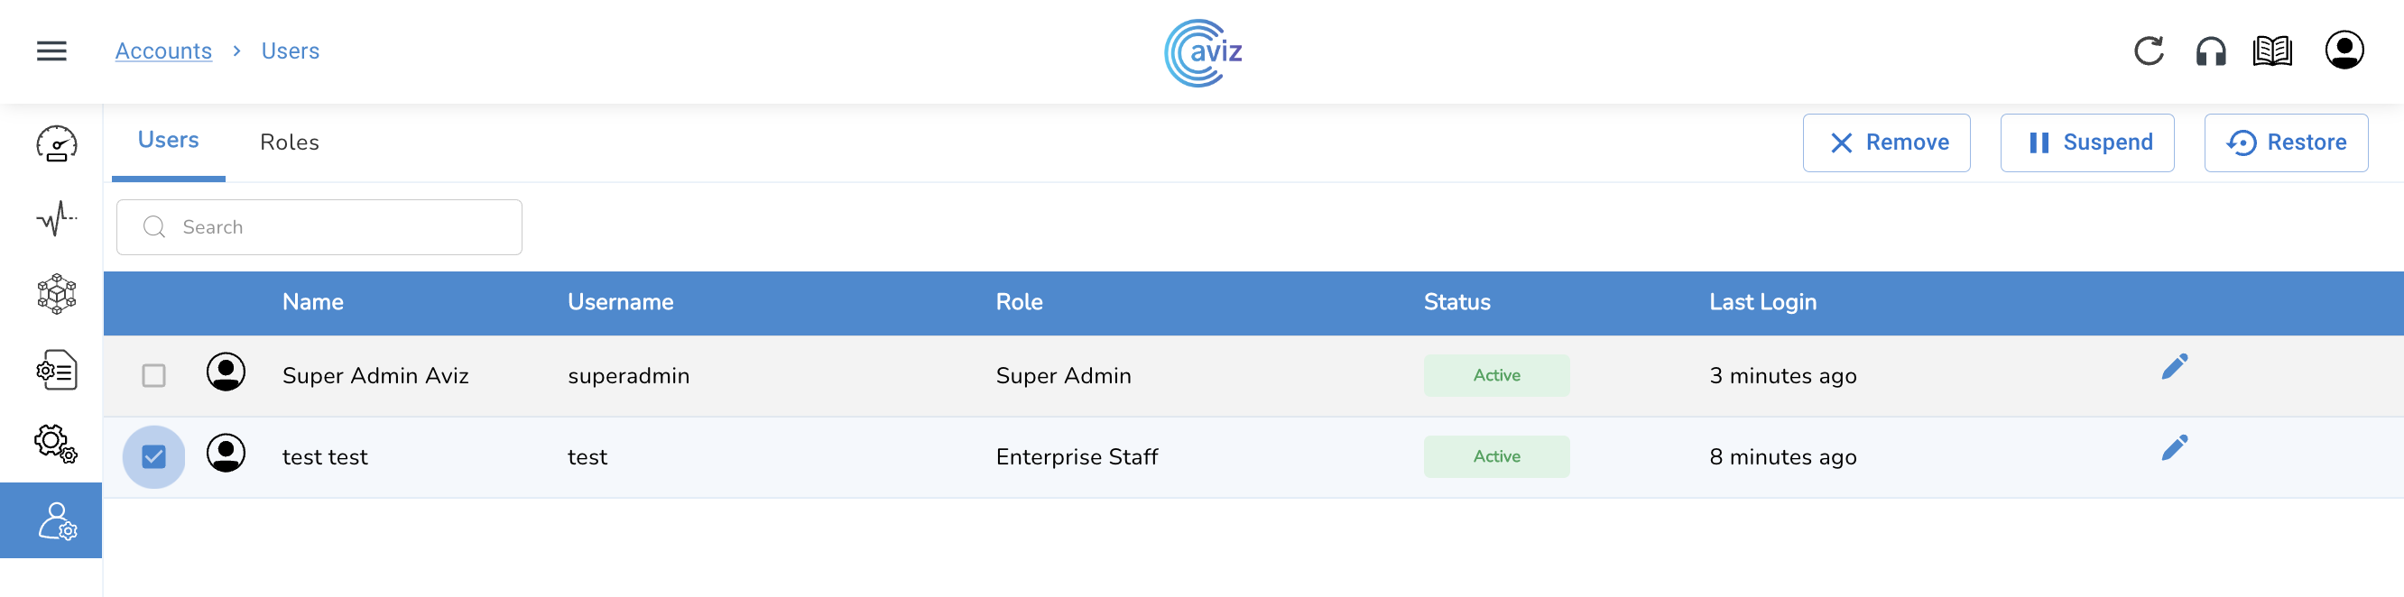
Task: Check the Super Admin Aviz row checkbox
Action: point(154,376)
